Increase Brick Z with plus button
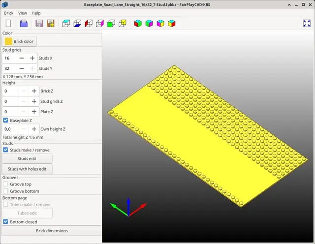Screen dimensions: 315x244 (34, 91)
